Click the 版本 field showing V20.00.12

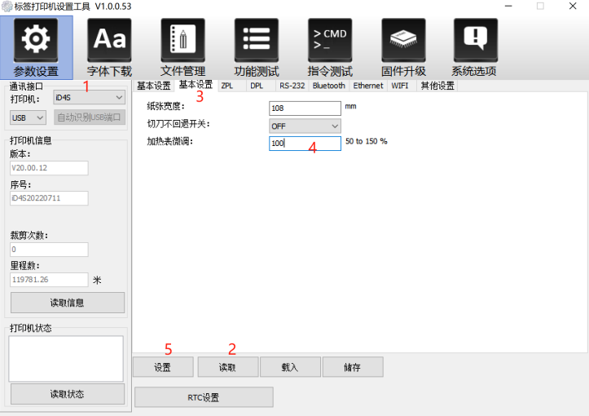49,168
